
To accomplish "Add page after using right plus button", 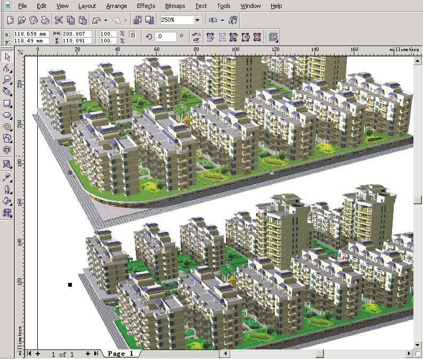I will pos(88,354).
